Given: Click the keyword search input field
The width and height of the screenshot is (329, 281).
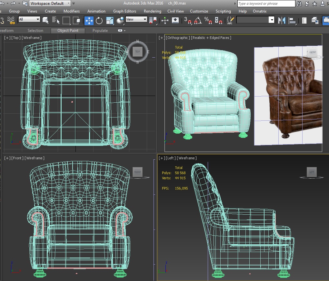Looking at the screenshot, I should (266, 4).
